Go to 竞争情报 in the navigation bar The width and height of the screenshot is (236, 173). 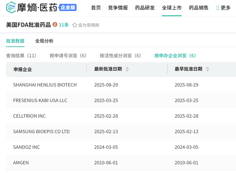tap(118, 8)
